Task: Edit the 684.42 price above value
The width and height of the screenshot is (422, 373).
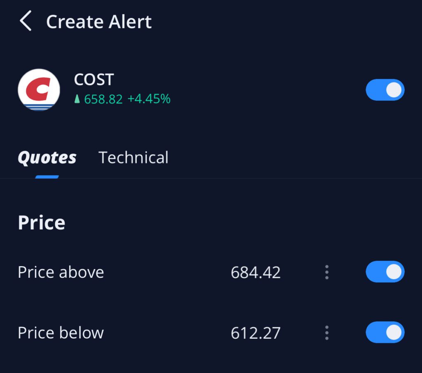Action: tap(256, 272)
